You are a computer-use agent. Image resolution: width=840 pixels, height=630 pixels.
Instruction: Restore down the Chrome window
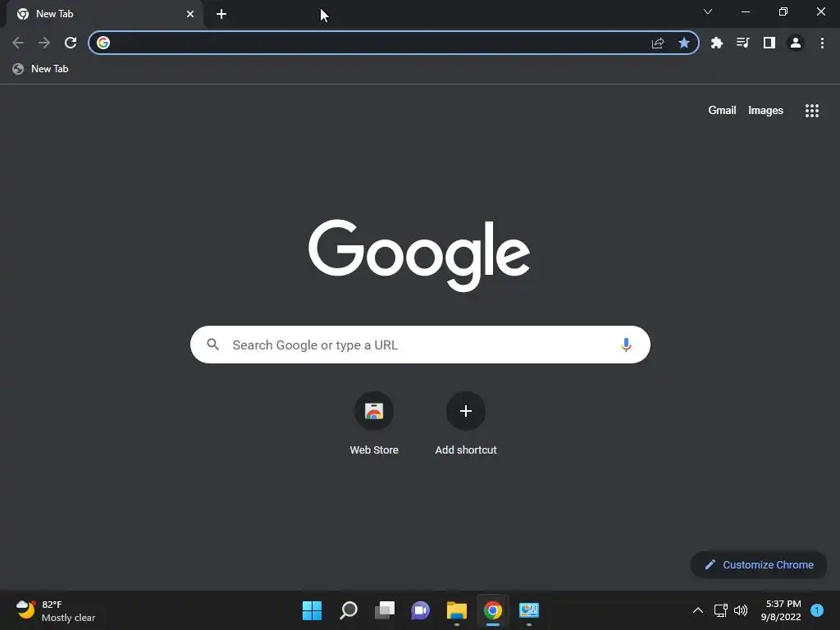(783, 11)
